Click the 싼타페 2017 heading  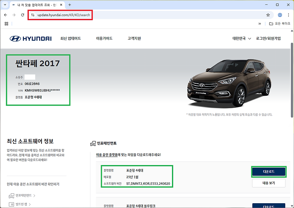(37, 63)
